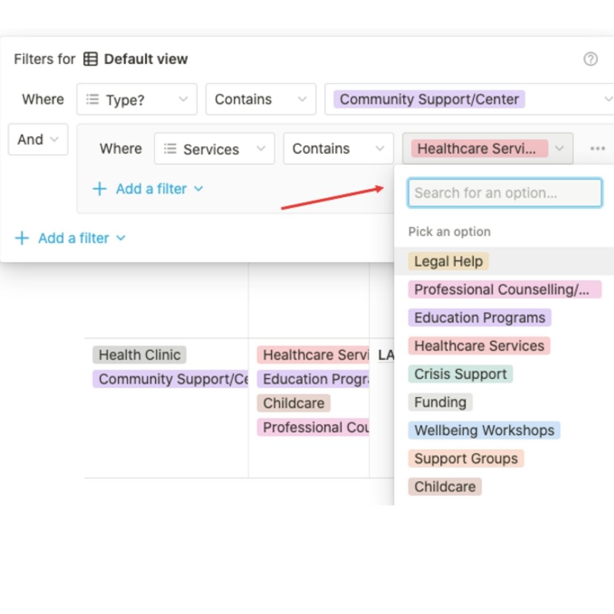Choose the Education Programs option

click(479, 318)
